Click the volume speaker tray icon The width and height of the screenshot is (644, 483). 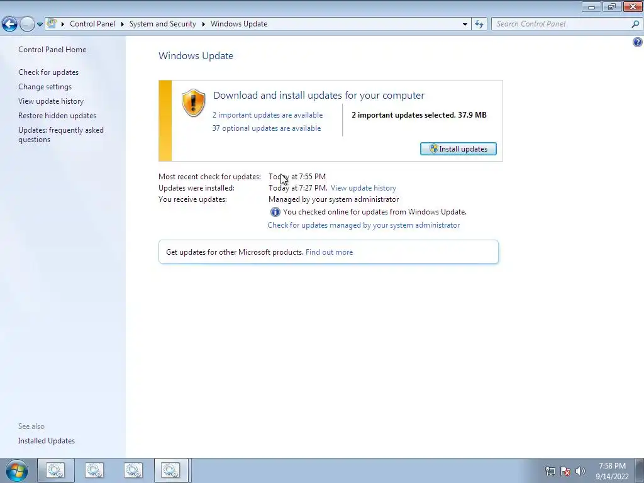coord(580,471)
